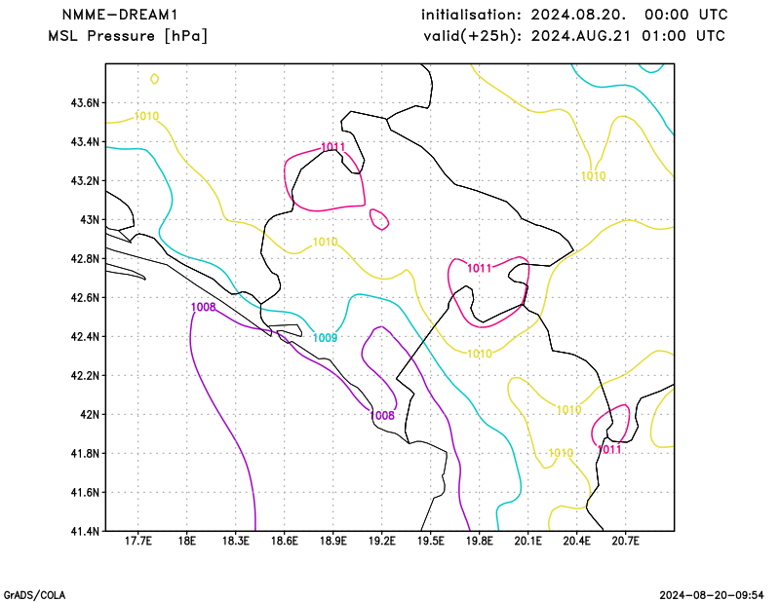
Task: Click the 20.7E longitude label
Action: pos(626,541)
